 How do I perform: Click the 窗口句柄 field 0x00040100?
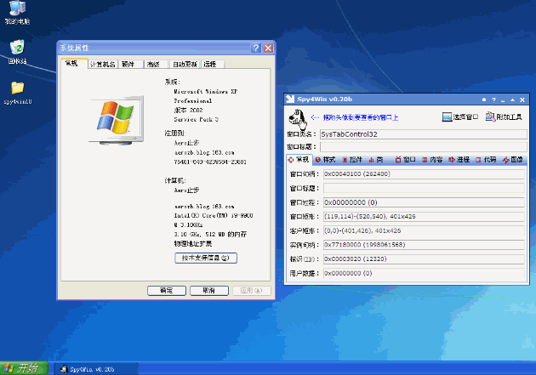(424, 173)
